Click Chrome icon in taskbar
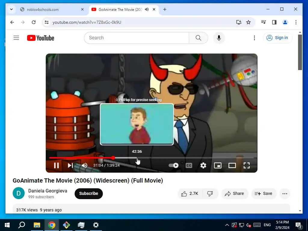Screen dimensions: 308x231 click(x=52, y=225)
